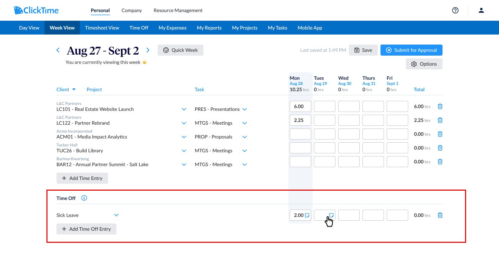Click the ClickTime logo
Viewport: 499px width, 258px height.
(36, 10)
